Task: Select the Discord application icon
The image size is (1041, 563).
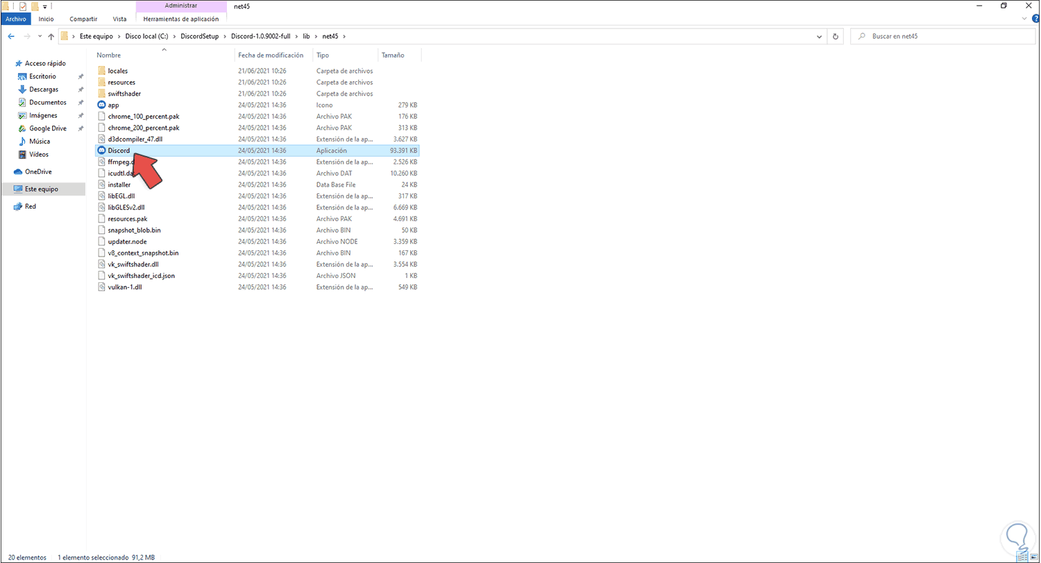Action: 102,150
